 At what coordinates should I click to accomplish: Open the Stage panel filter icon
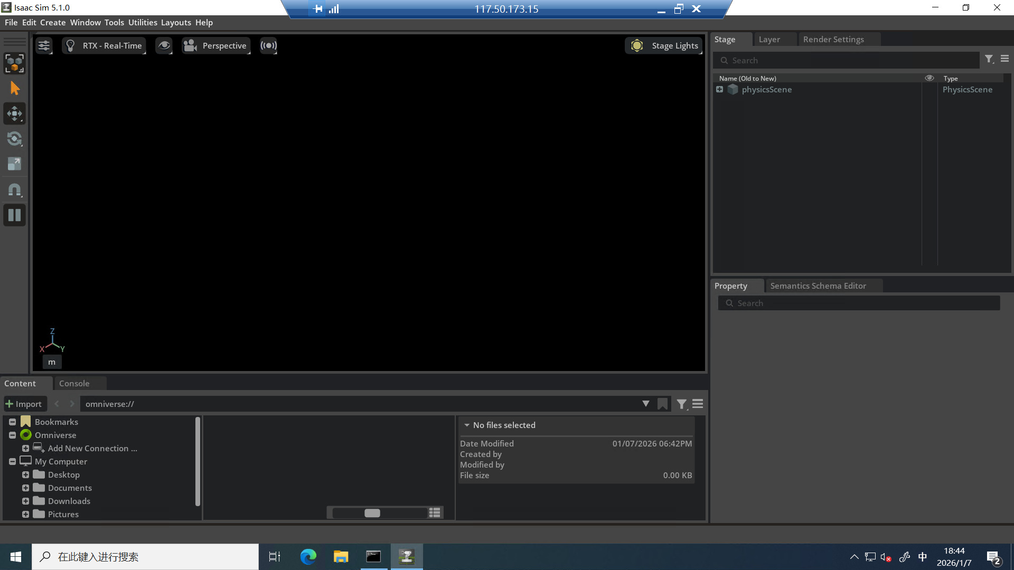pos(989,59)
